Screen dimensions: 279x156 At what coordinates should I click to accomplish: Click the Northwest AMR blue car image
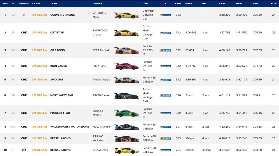click(x=126, y=96)
